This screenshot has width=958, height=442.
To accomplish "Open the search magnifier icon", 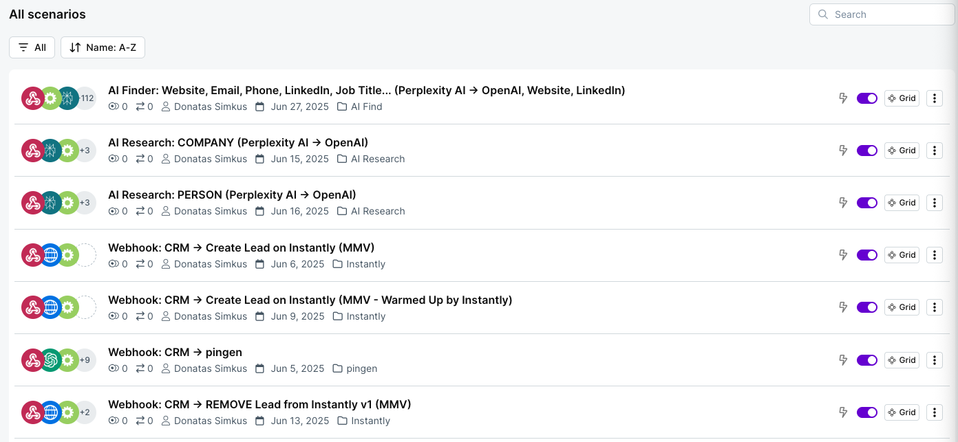I will 823,14.
